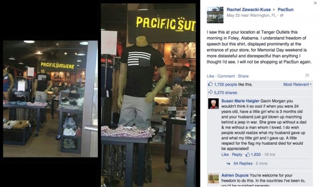The width and height of the screenshot is (319, 187).
Task: Click the thumbs-up icon beside 1,635 comment likes
Action: point(248,154)
